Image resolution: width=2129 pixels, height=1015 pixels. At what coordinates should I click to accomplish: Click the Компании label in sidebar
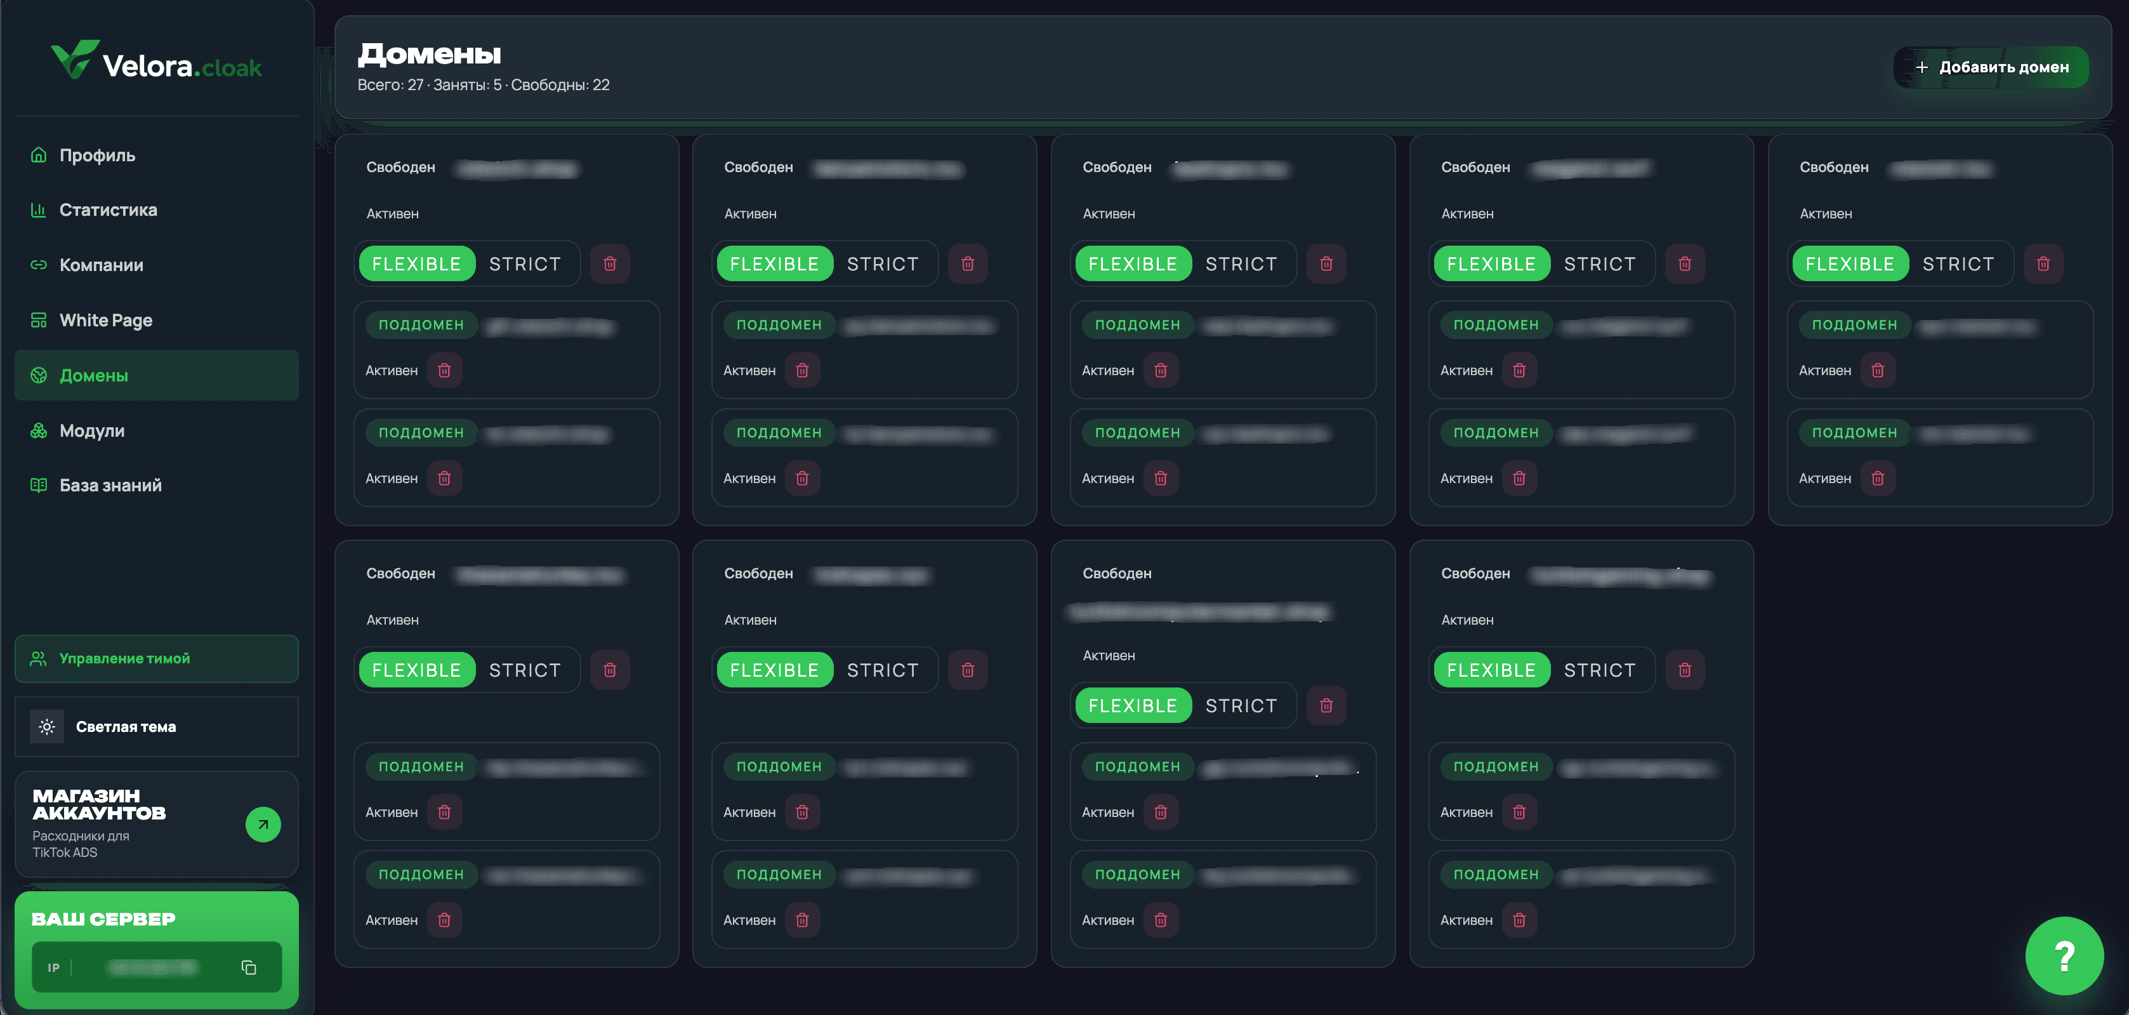102,265
